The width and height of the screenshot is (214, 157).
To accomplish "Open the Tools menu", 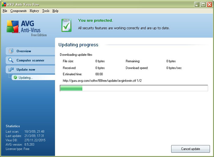I will [46, 11].
